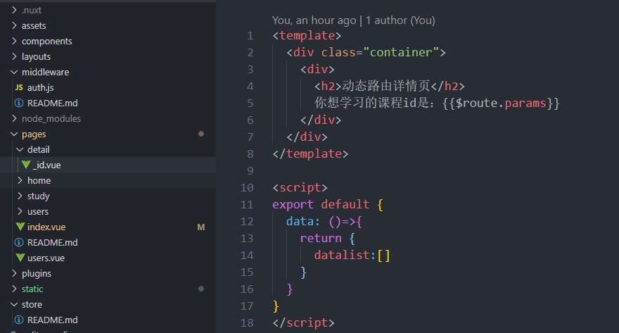Click the 'datalist:[]' code text

tap(352, 255)
